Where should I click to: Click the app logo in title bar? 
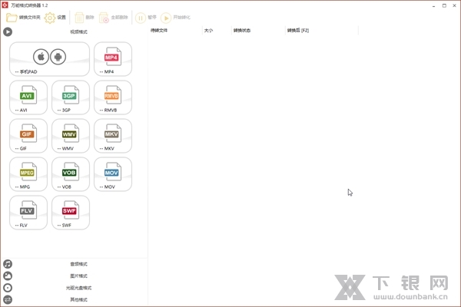[5, 5]
